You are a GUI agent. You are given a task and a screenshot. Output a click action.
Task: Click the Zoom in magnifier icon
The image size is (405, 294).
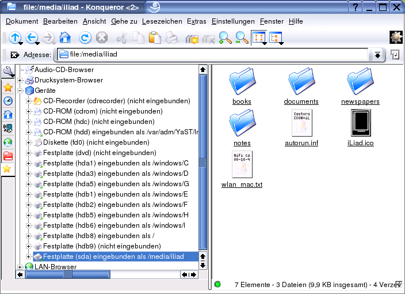pos(225,38)
